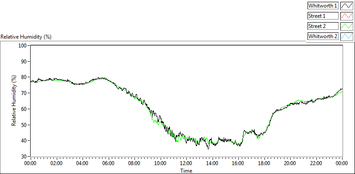
Task: Select the Street 2 legend label
Action: pos(323,26)
